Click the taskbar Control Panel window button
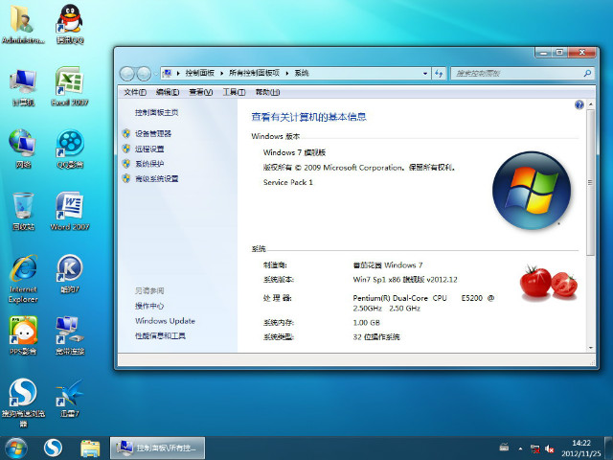This screenshot has width=613, height=460. (157, 448)
